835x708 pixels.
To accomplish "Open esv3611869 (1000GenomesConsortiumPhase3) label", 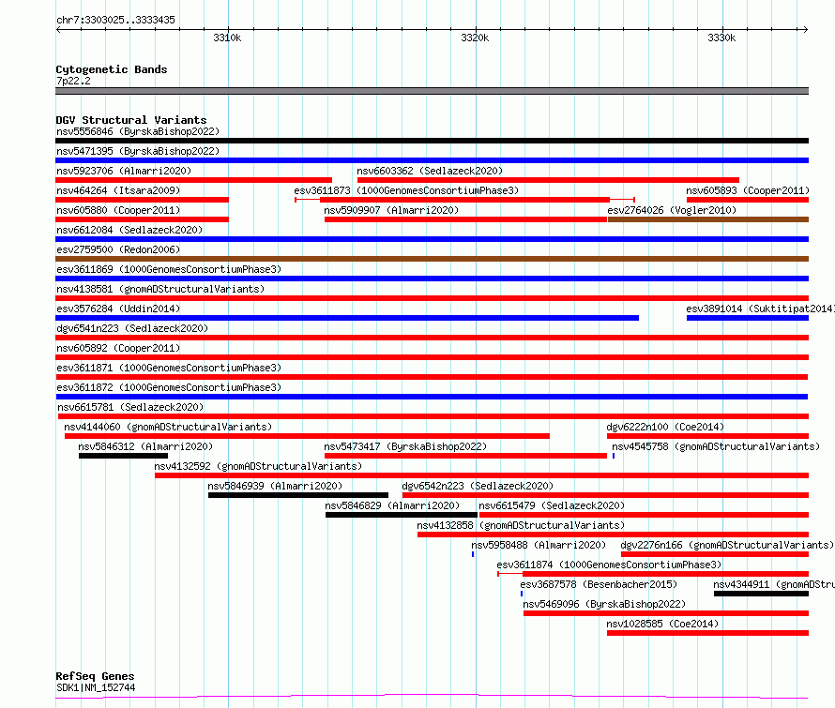I will [x=169, y=269].
